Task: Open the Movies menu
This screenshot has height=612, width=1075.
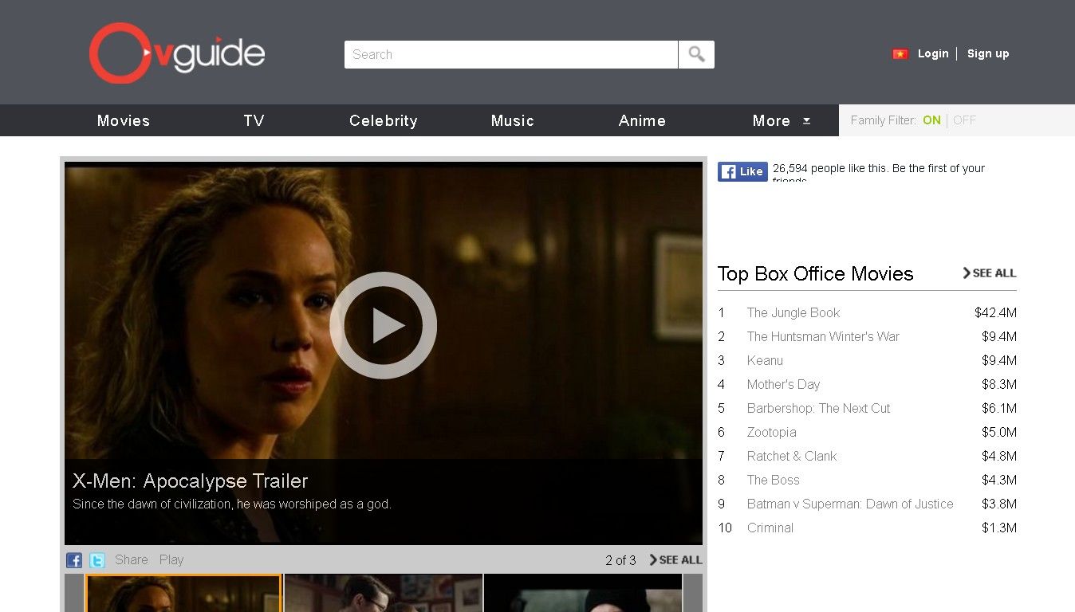Action: point(124,120)
